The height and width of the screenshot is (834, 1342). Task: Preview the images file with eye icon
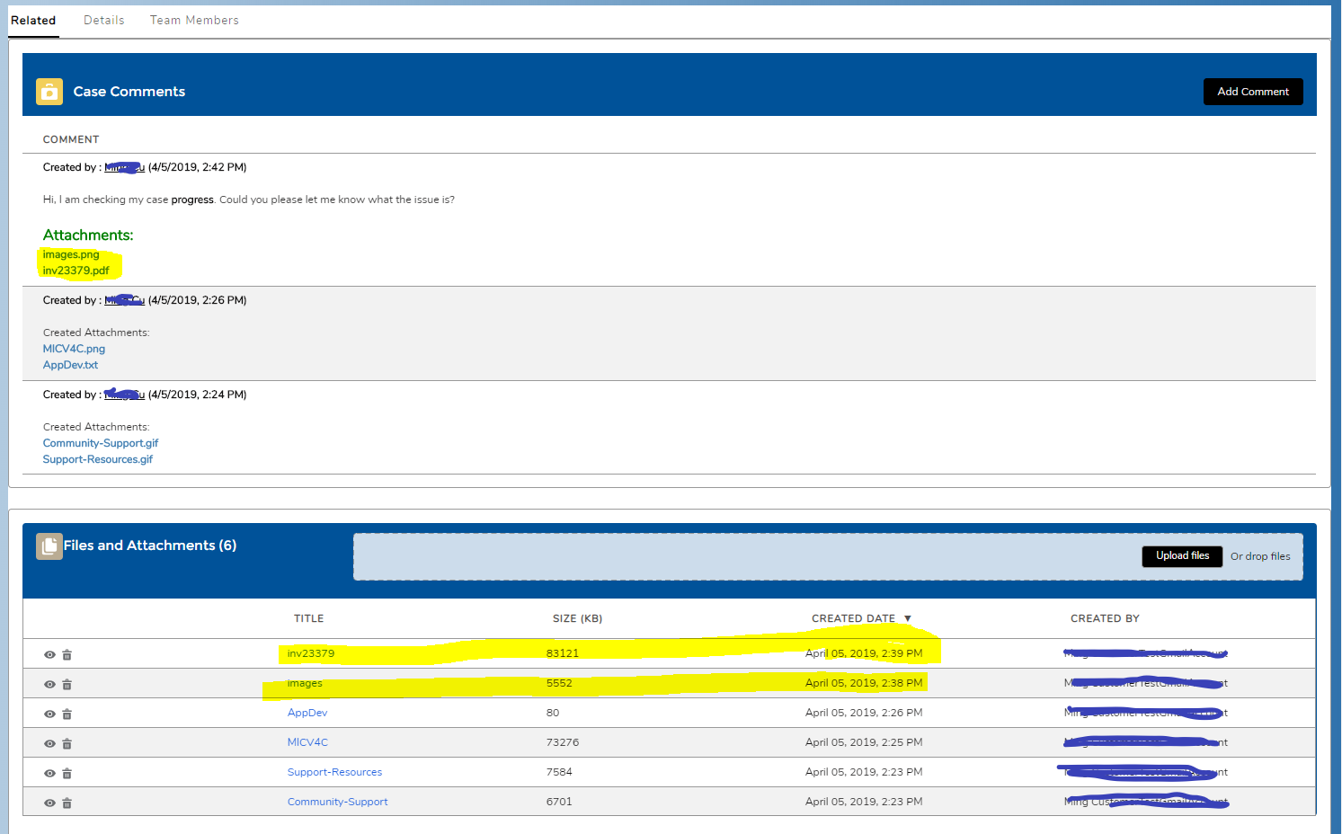tap(50, 685)
